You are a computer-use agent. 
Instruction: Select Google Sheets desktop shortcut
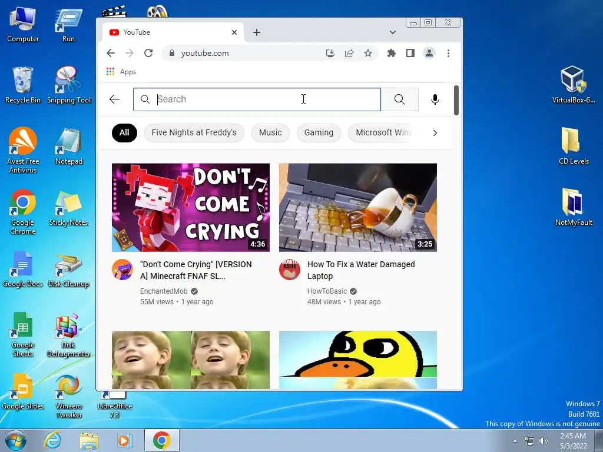coord(23,334)
